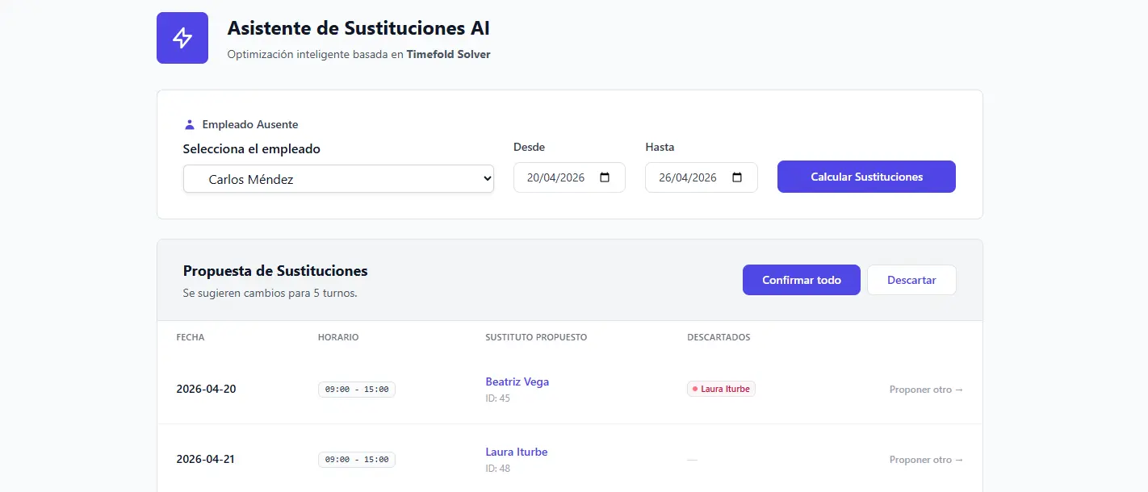
Task: Select substitute name Laura Iturbe in 2026-04-21 row
Action: click(517, 452)
